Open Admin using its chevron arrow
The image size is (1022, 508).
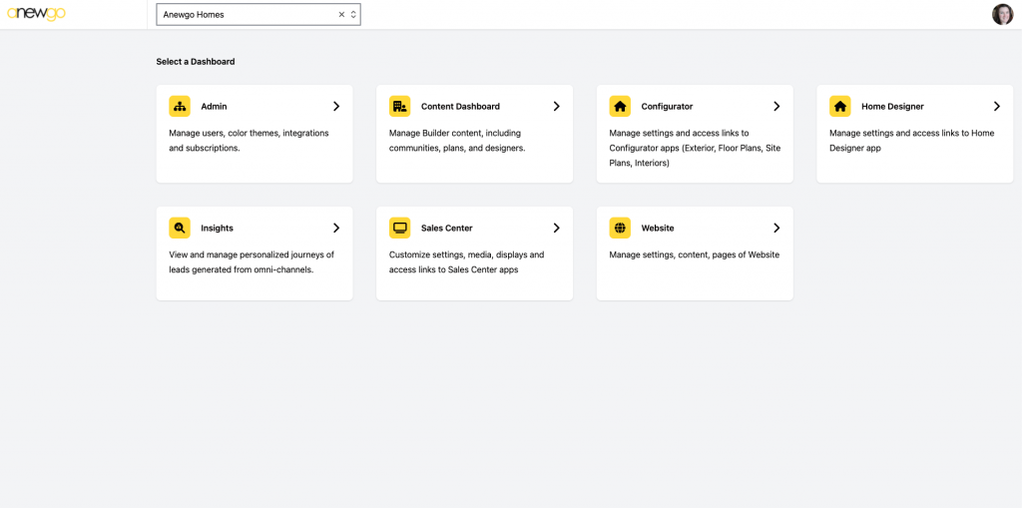[336, 107]
